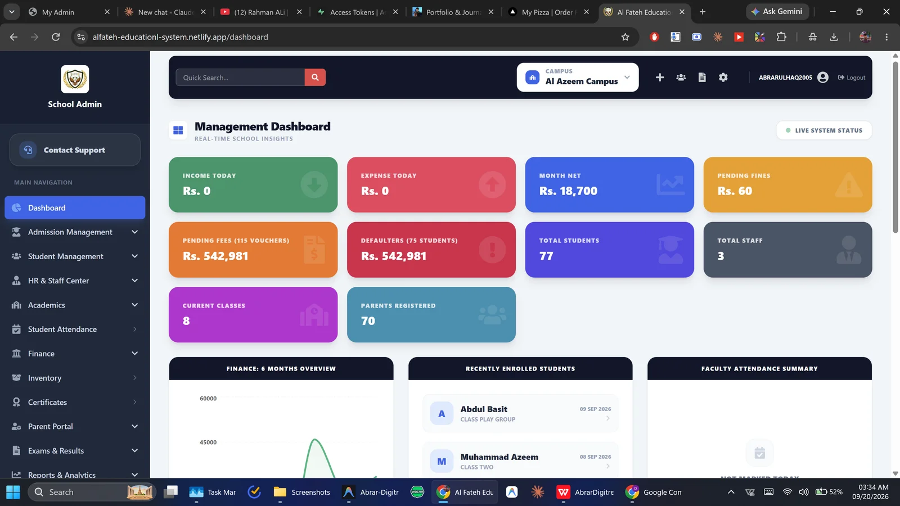
Task: Switch to the My Pizza browser tab
Action: [548, 12]
